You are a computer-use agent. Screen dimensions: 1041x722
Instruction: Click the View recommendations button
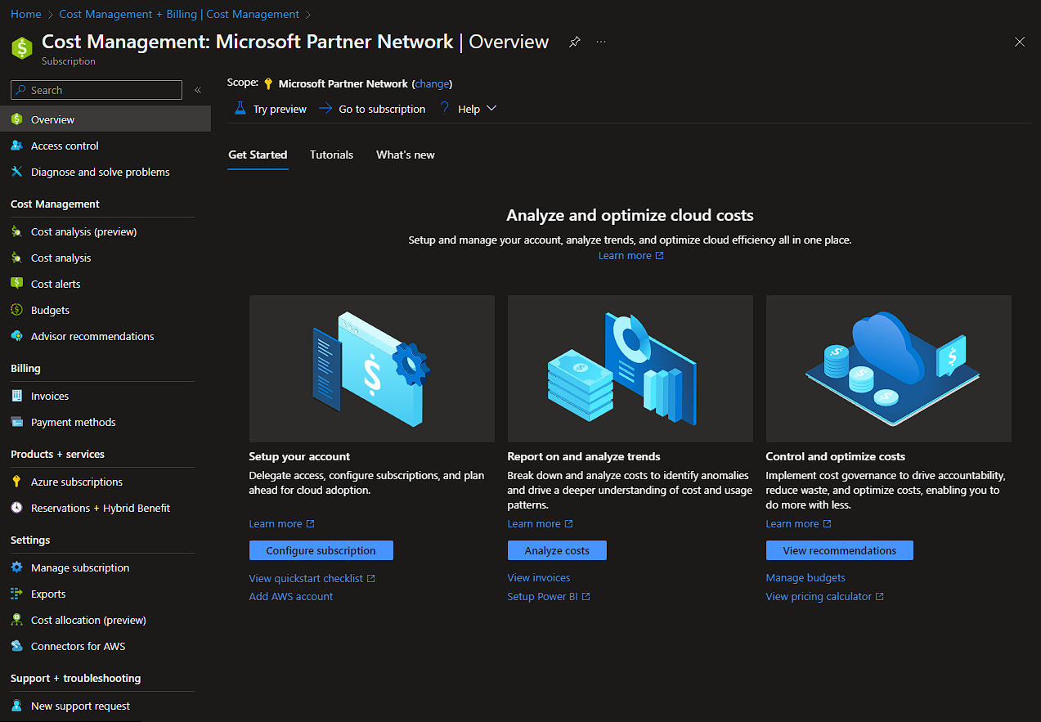pos(840,550)
